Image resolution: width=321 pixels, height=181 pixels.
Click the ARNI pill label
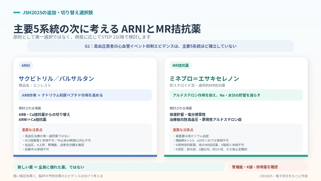point(26,65)
